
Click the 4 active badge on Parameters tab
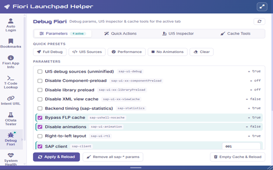coord(78,34)
